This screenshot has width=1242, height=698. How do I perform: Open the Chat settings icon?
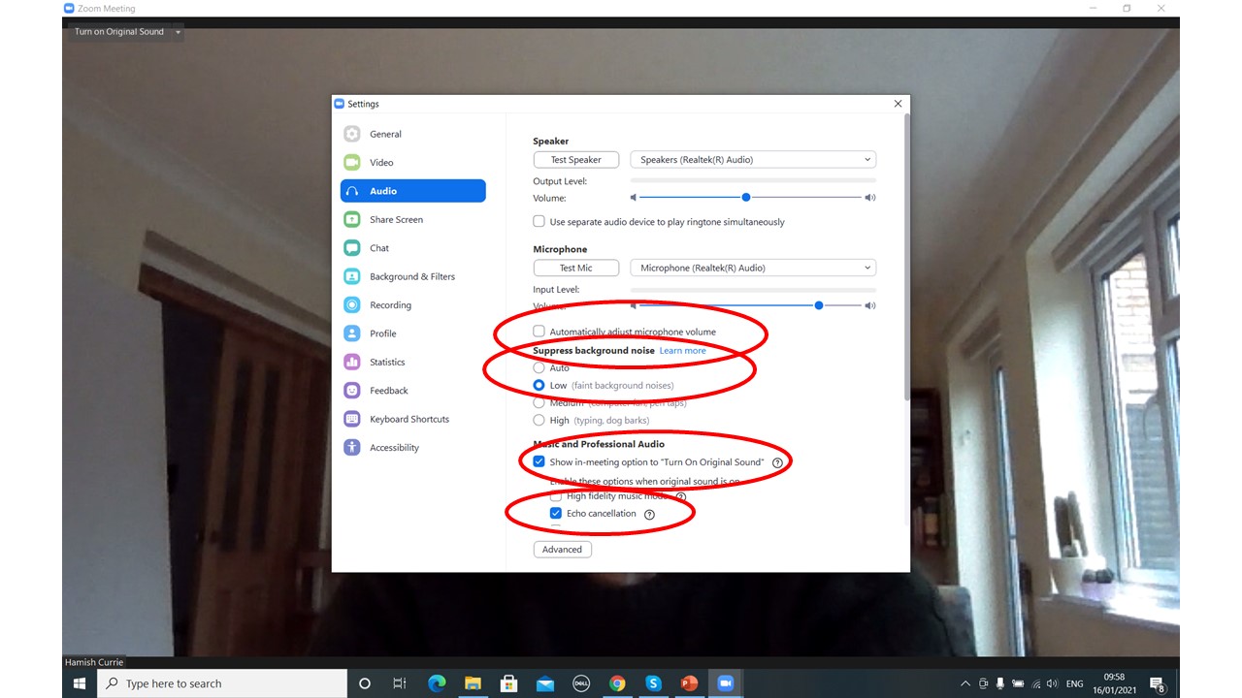[352, 248]
